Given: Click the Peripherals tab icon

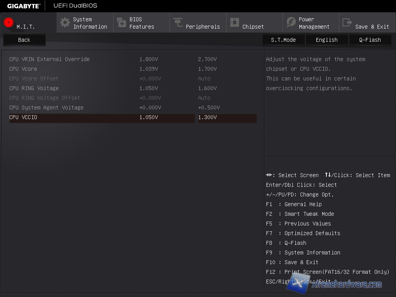Looking at the screenshot, I should pos(178,22).
